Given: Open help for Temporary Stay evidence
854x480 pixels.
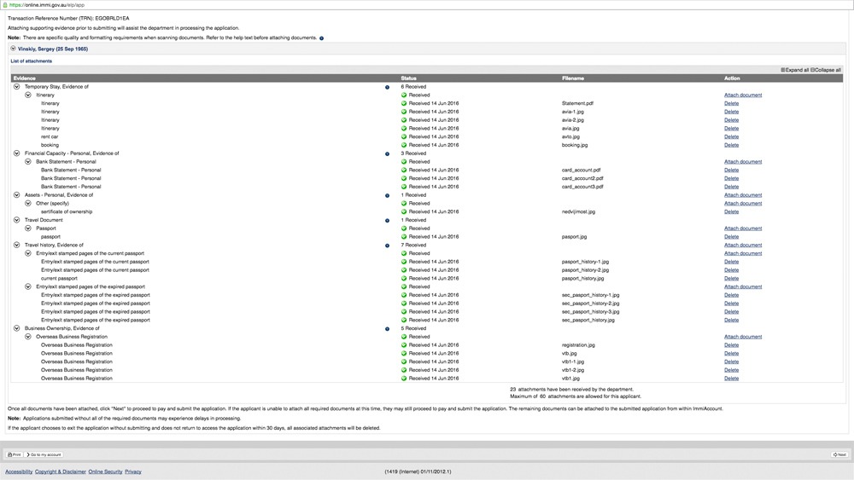Looking at the screenshot, I should (x=387, y=87).
